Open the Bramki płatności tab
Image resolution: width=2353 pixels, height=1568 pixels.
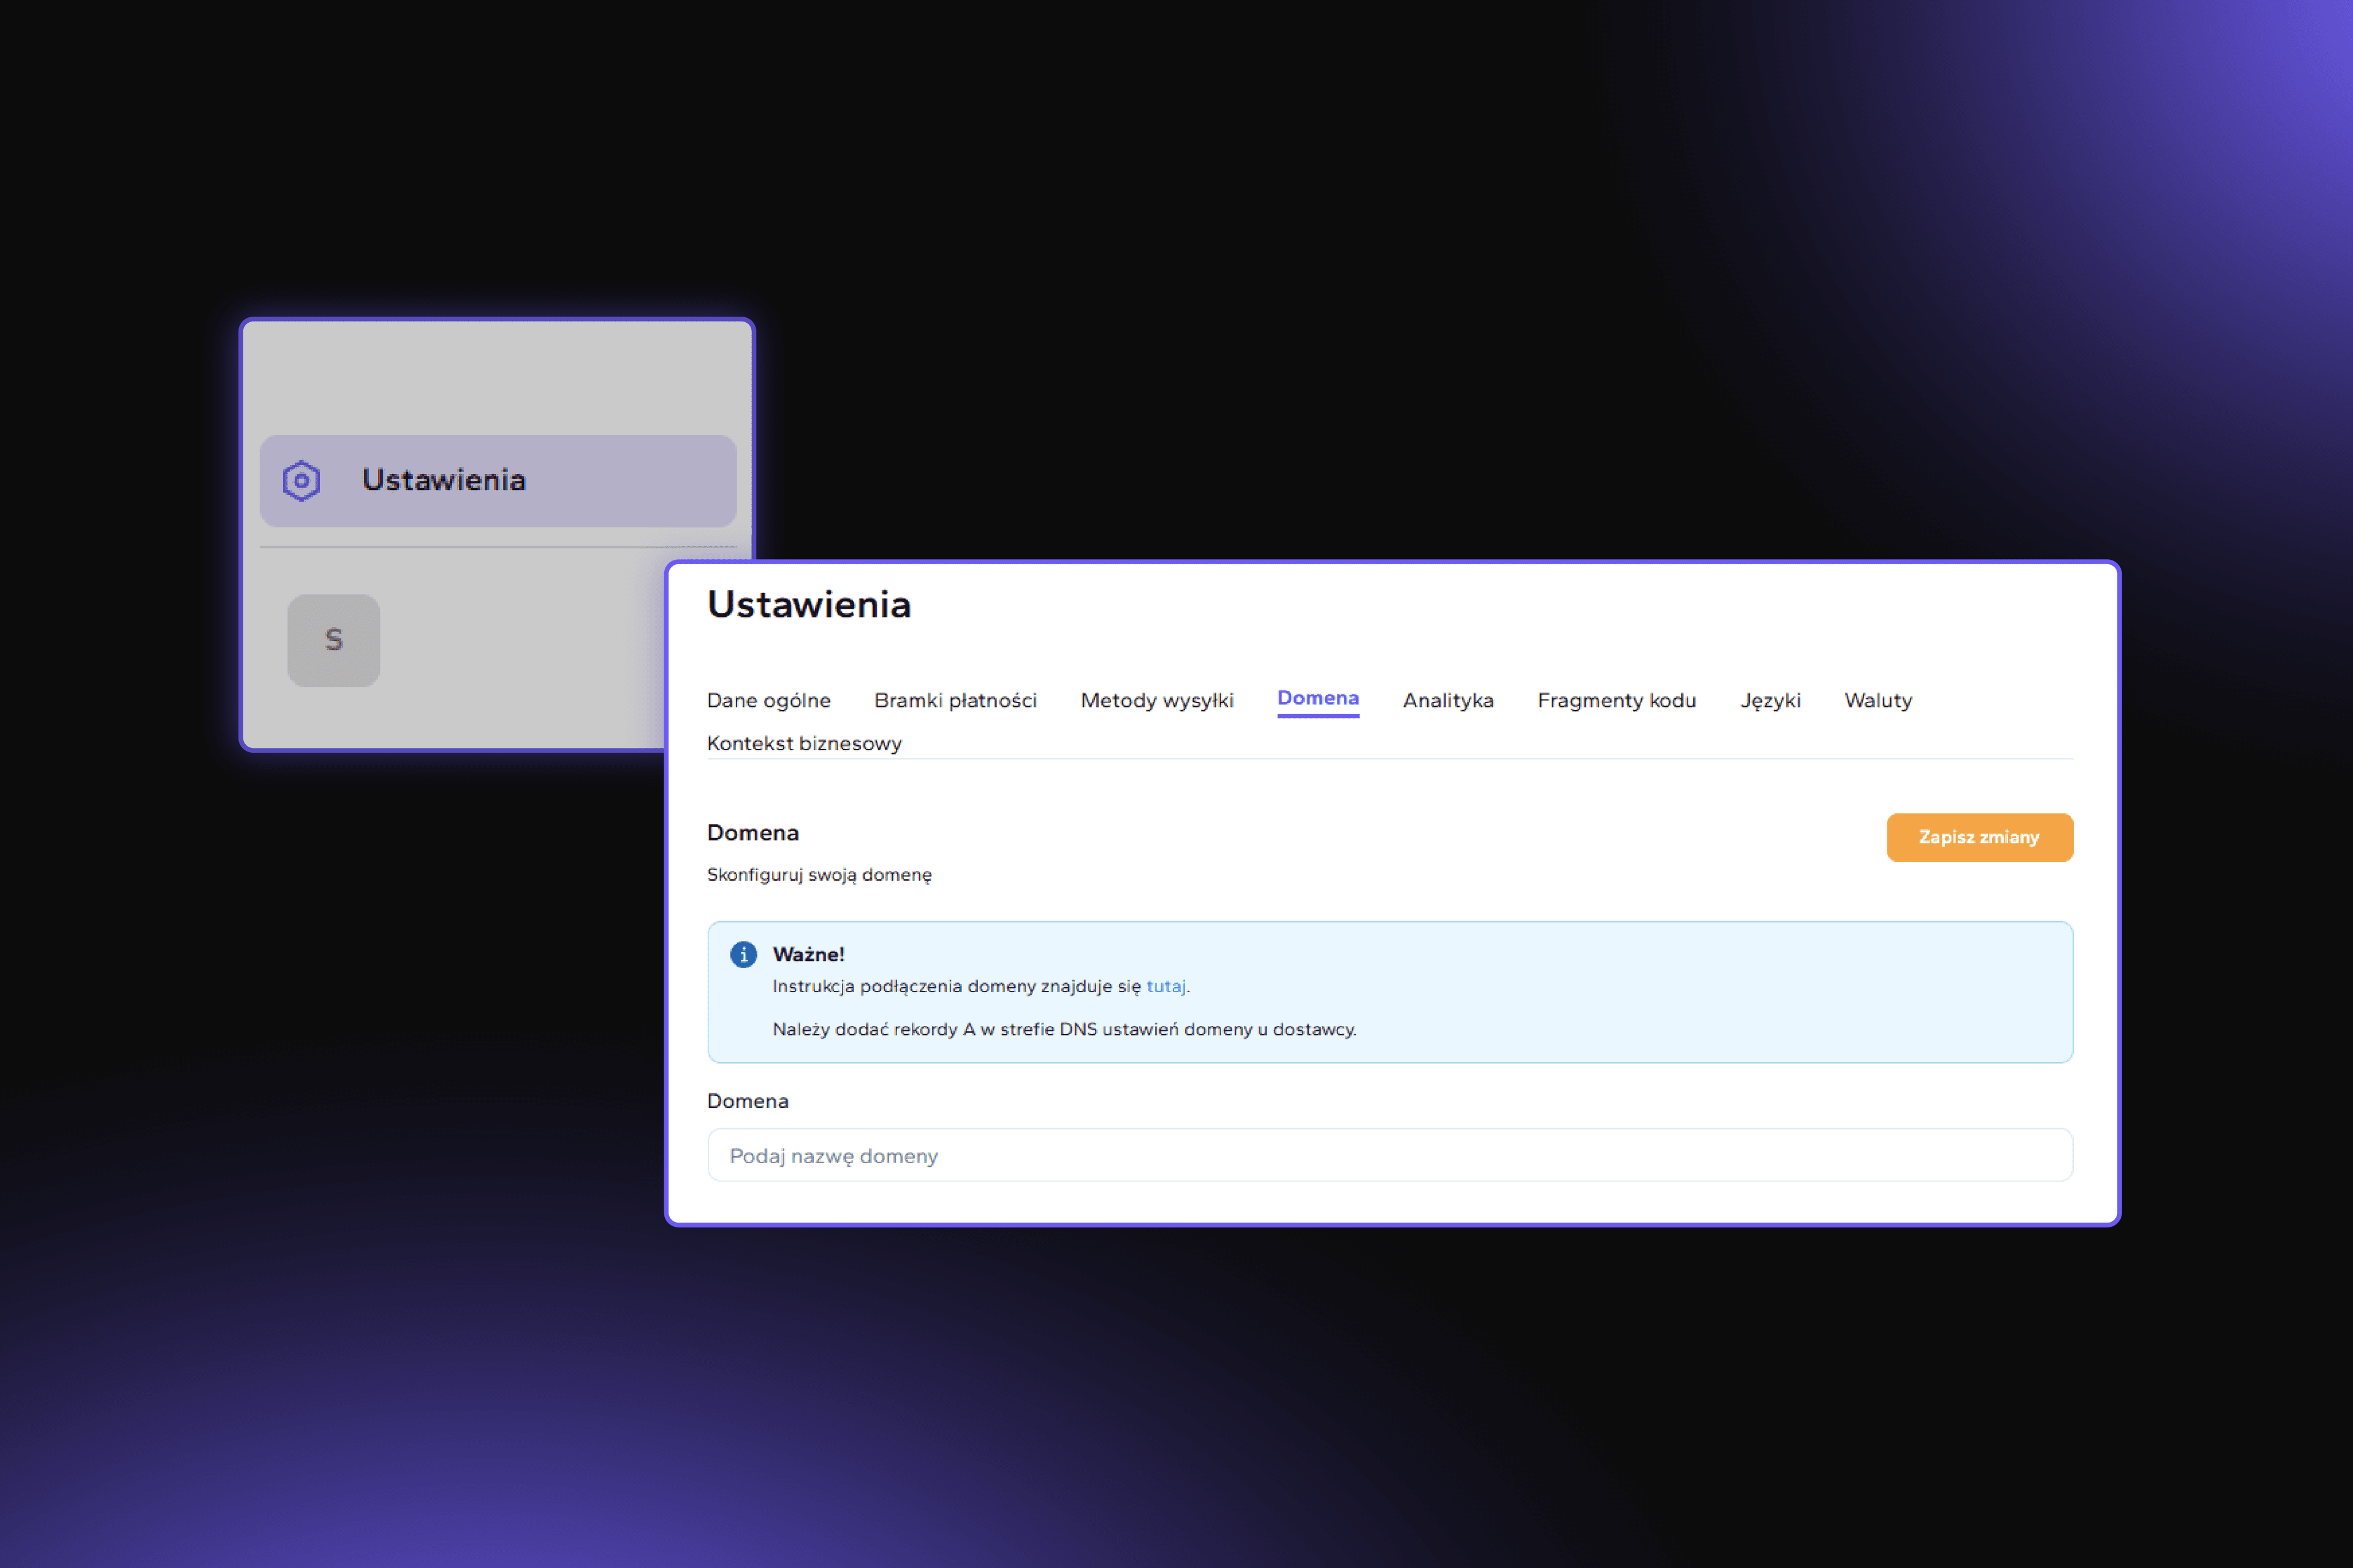point(955,700)
